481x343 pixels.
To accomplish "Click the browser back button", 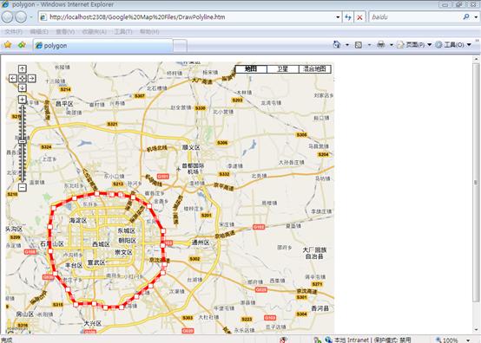I will tap(7, 17).
